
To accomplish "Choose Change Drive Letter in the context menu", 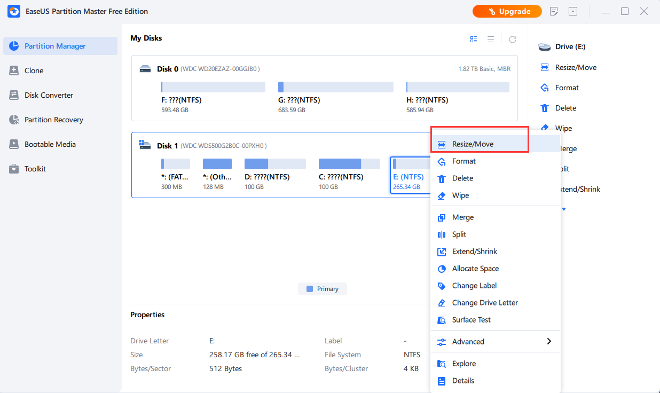I will [x=496, y=303].
